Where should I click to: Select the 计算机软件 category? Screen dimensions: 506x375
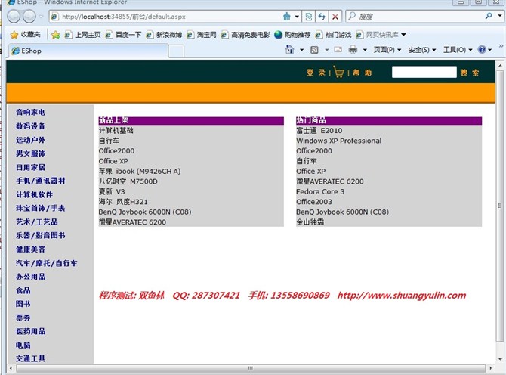click(x=35, y=195)
